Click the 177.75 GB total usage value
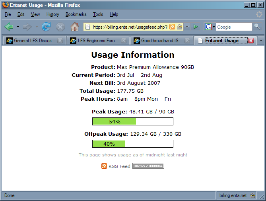Screen dimensions: 266x201 click(x=130, y=91)
